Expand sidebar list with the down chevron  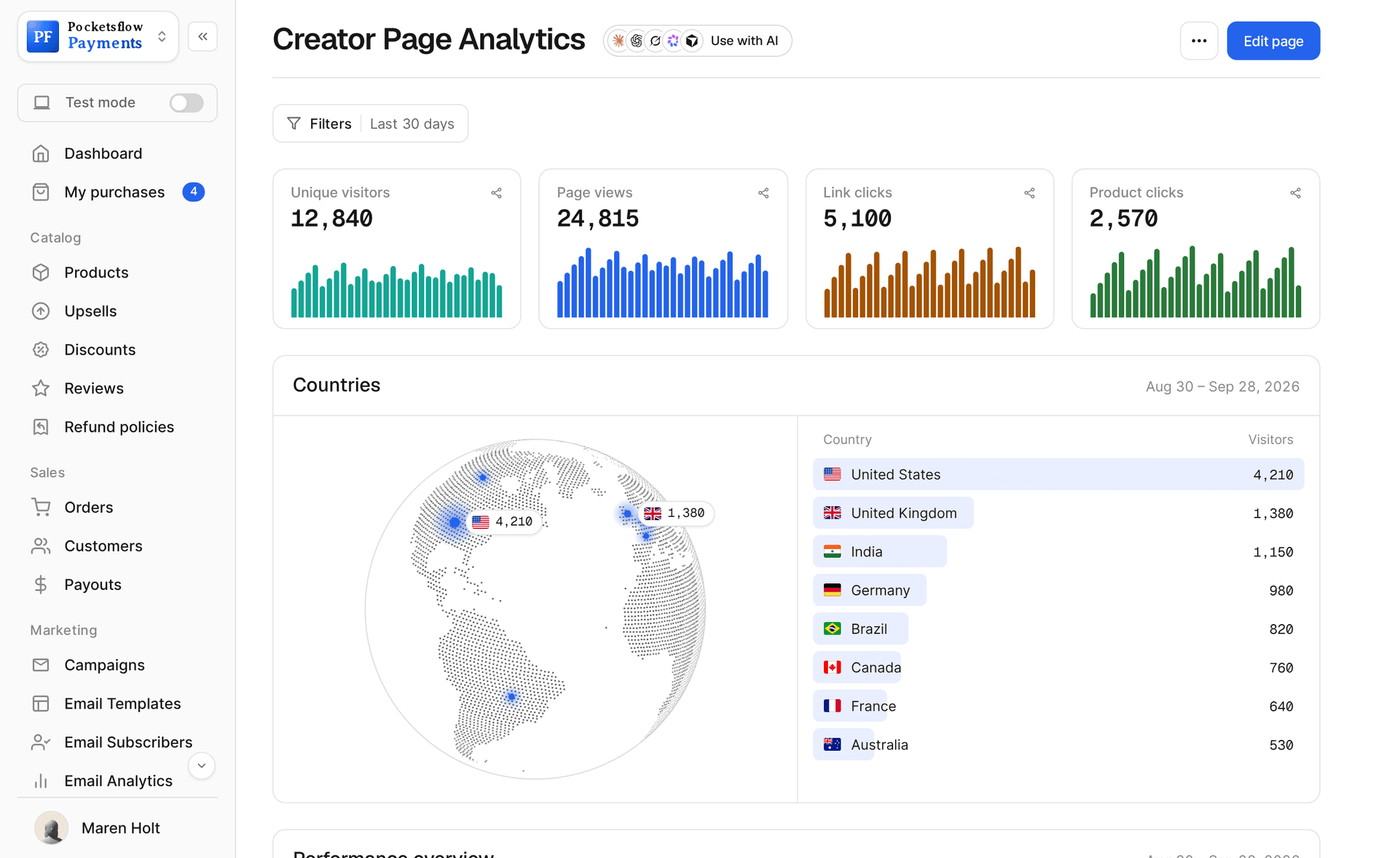[201, 765]
